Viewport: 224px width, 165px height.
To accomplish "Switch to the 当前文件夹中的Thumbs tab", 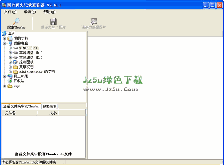I will [x=21, y=106].
